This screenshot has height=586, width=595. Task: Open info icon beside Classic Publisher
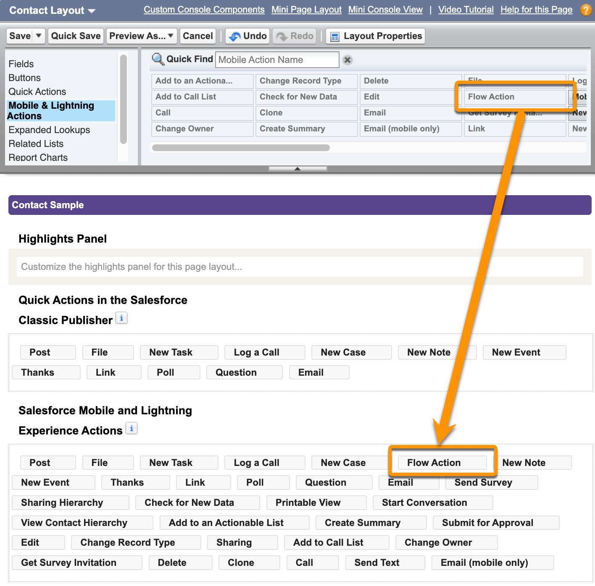pos(121,318)
